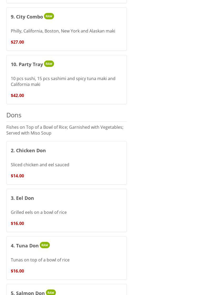Click the $16.00 price under Tuna Don

17,271
